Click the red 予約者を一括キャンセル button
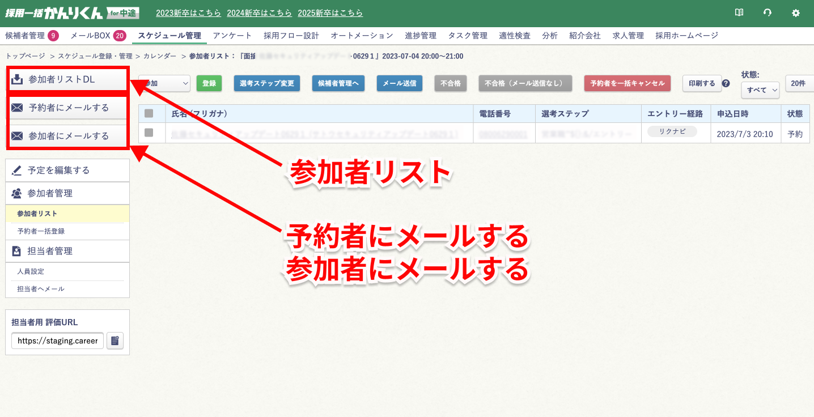This screenshot has width=814, height=417. 628,83
